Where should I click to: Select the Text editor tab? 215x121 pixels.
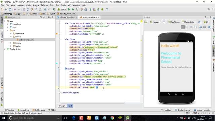click(x=70, y=106)
